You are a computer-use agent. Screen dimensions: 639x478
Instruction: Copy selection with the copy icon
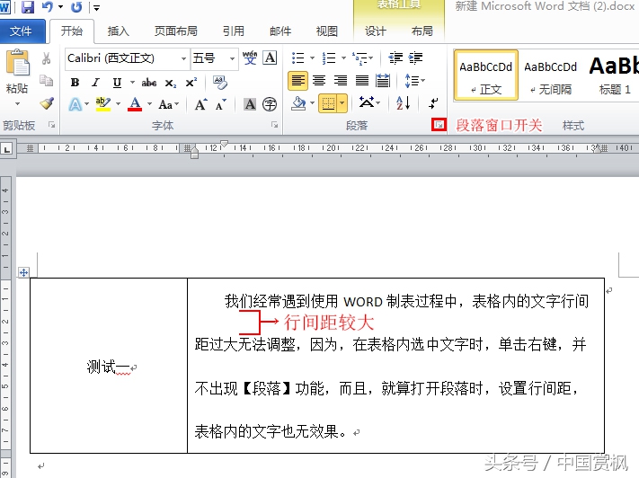tap(47, 80)
